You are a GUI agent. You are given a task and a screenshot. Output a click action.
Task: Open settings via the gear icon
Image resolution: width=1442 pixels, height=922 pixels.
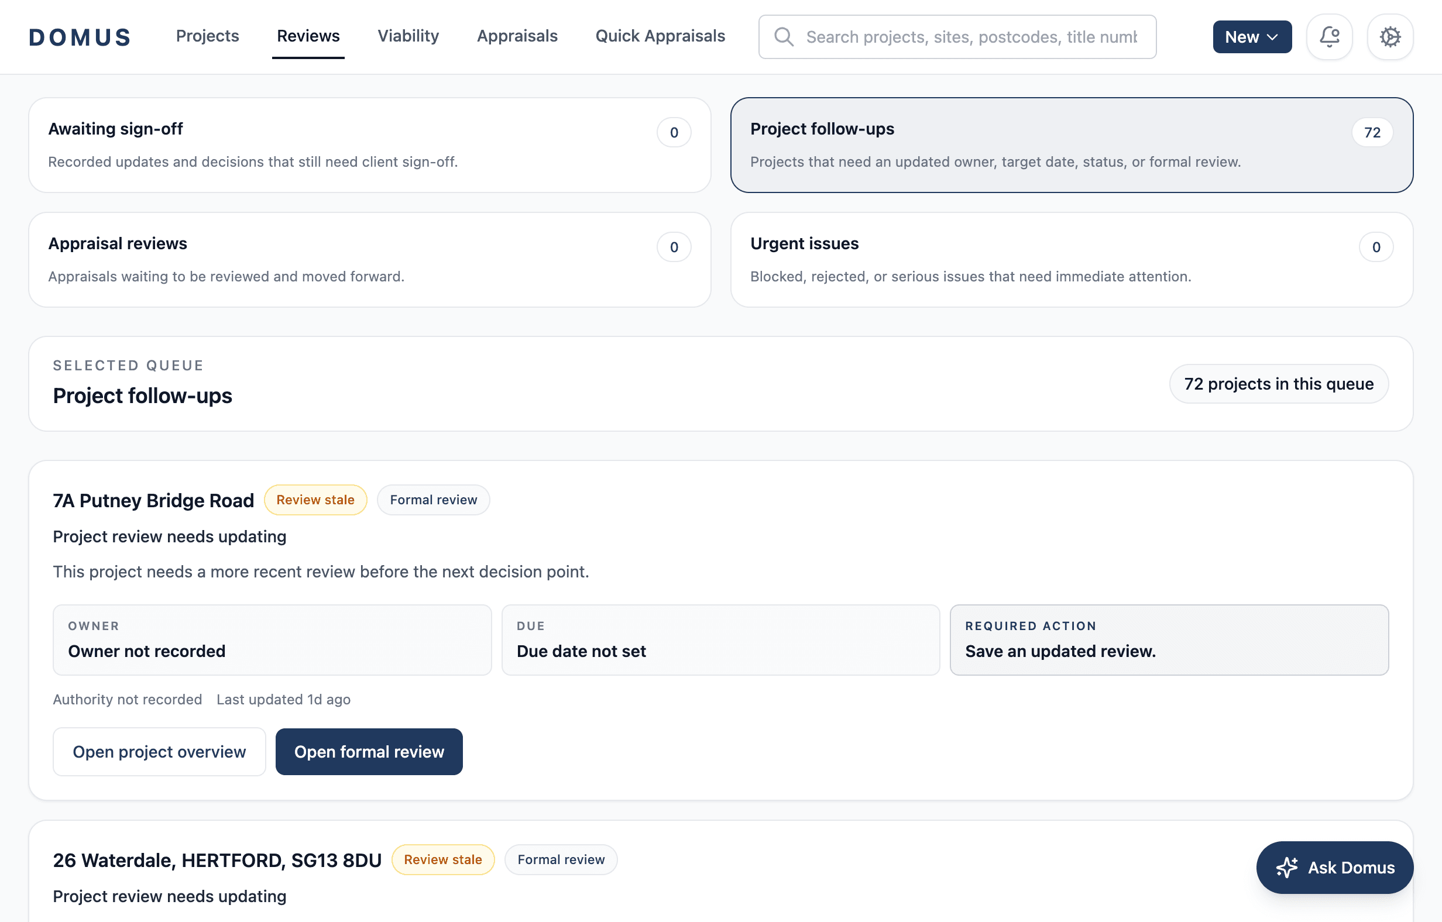[1390, 36]
